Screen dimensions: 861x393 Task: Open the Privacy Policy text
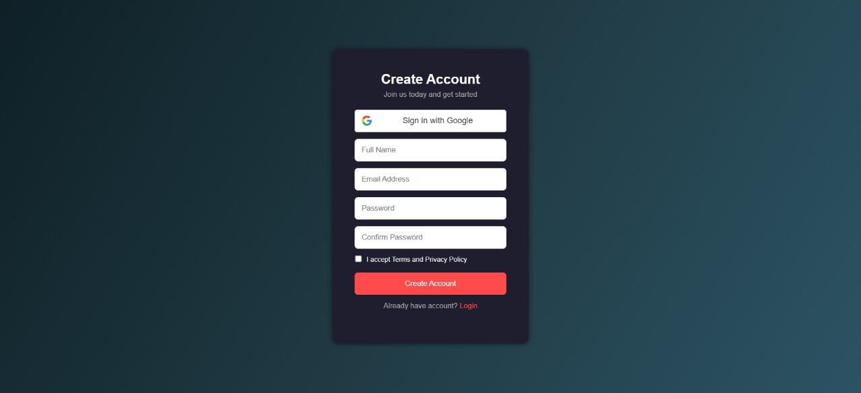[446, 260]
